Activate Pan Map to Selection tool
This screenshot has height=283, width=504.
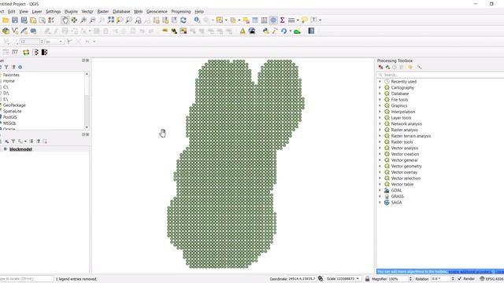pos(74,20)
